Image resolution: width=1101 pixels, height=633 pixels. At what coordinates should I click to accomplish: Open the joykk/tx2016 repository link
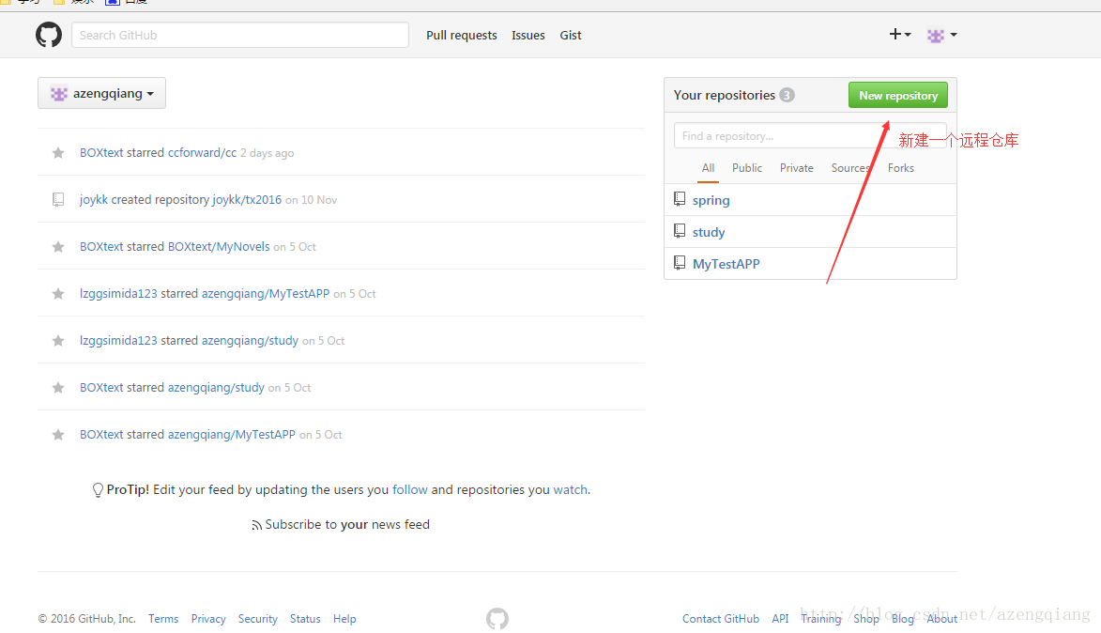(247, 199)
